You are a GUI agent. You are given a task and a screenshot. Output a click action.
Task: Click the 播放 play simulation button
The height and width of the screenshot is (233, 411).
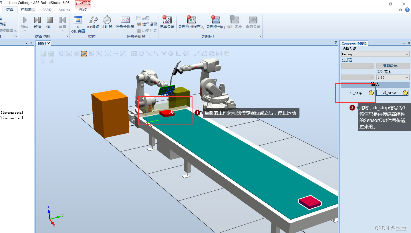coord(25,22)
